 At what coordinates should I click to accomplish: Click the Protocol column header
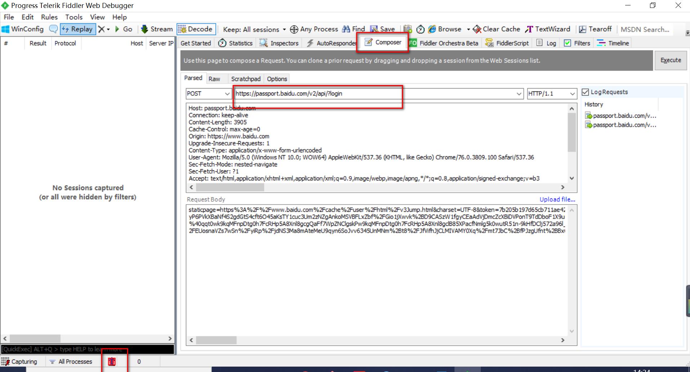tap(65, 43)
